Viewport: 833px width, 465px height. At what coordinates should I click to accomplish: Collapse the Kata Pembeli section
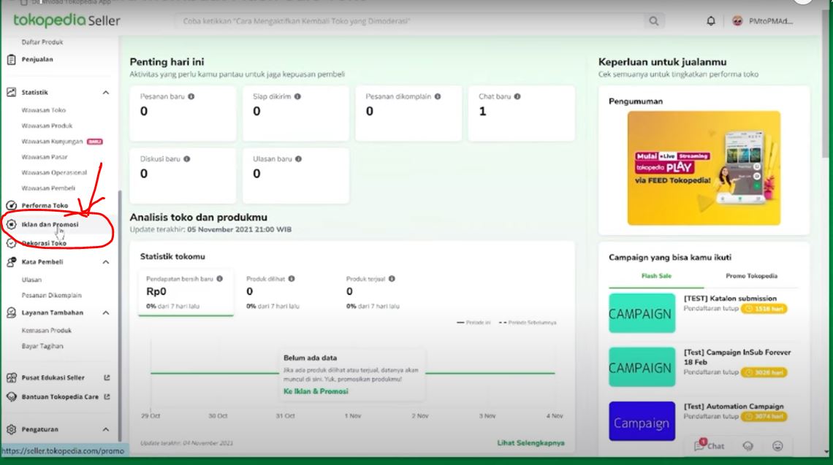click(x=105, y=262)
